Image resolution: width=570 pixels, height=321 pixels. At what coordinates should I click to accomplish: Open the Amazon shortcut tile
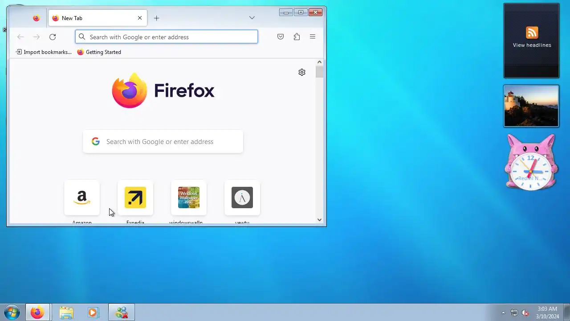click(x=82, y=198)
